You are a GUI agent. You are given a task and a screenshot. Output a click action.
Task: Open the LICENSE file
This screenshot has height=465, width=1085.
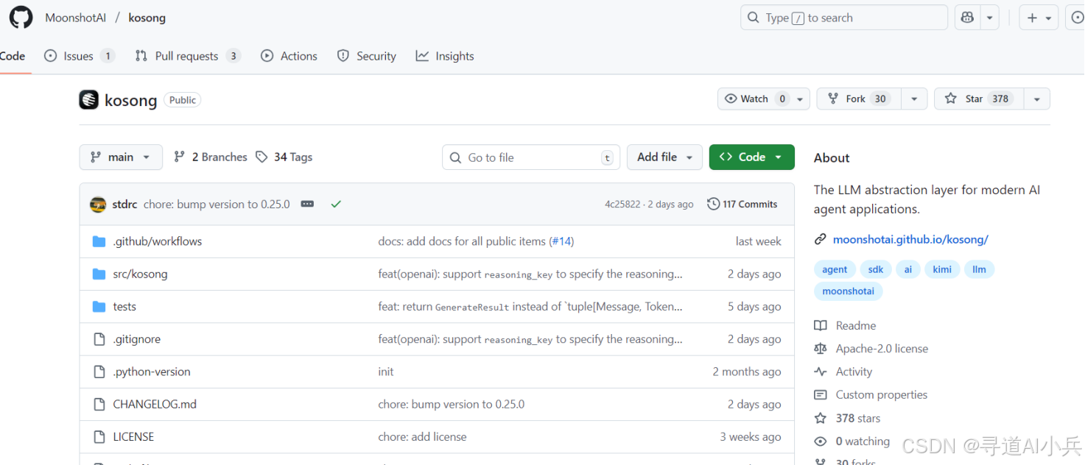(x=133, y=437)
